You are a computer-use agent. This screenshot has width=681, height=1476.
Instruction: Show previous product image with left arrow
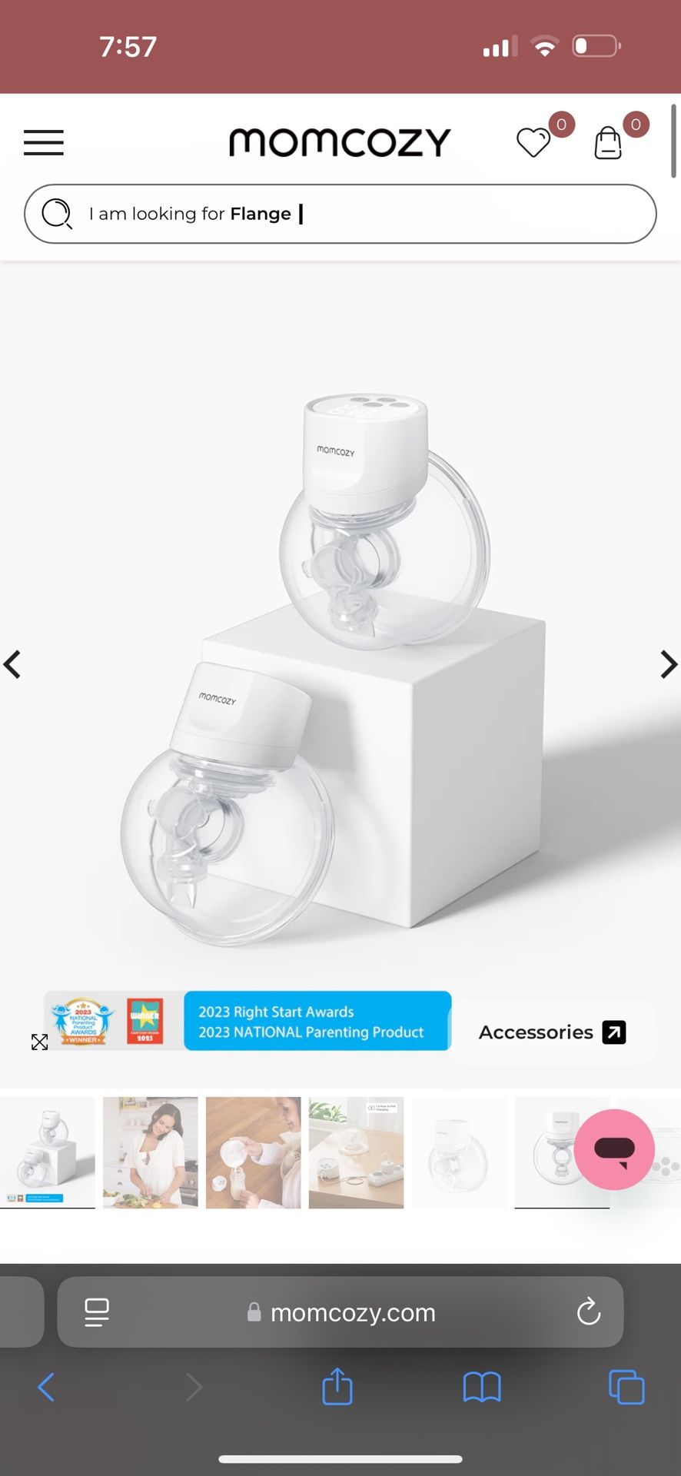point(12,664)
